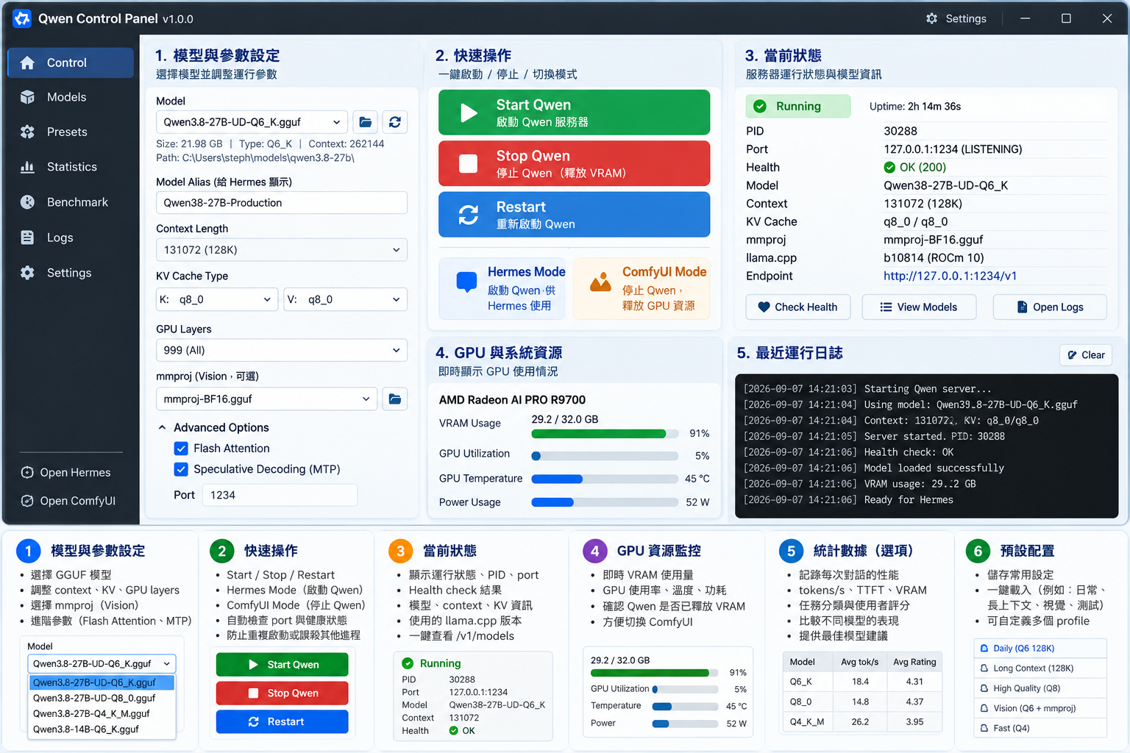Screen dimensions: 1130x753
Task: Click the small Start Qwen button in card 2
Action: [282, 665]
